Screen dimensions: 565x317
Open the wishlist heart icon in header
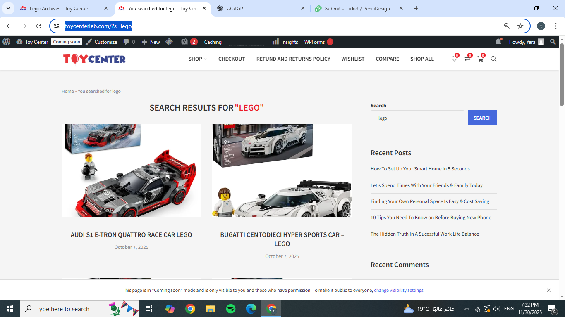point(454,59)
